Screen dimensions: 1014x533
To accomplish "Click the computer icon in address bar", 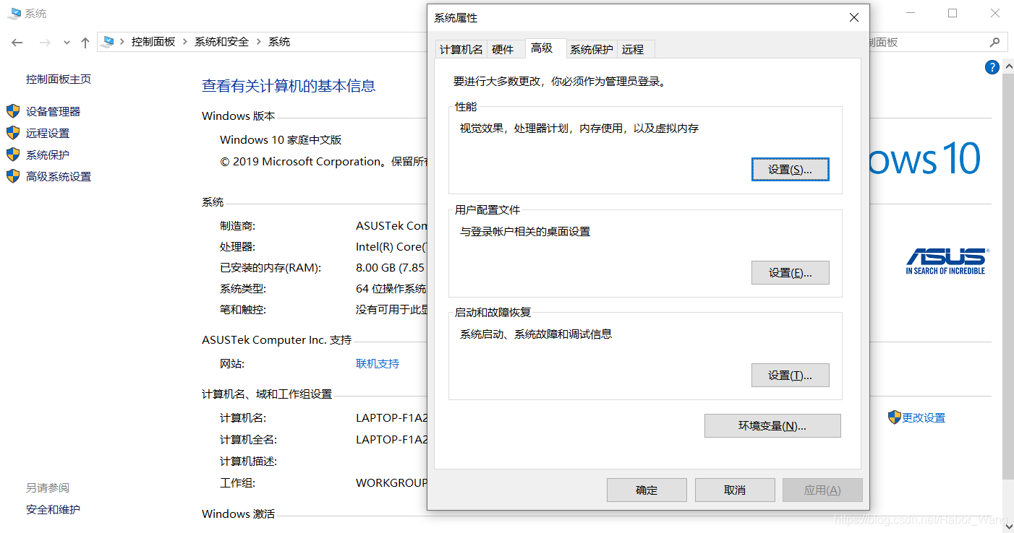I will (x=108, y=42).
